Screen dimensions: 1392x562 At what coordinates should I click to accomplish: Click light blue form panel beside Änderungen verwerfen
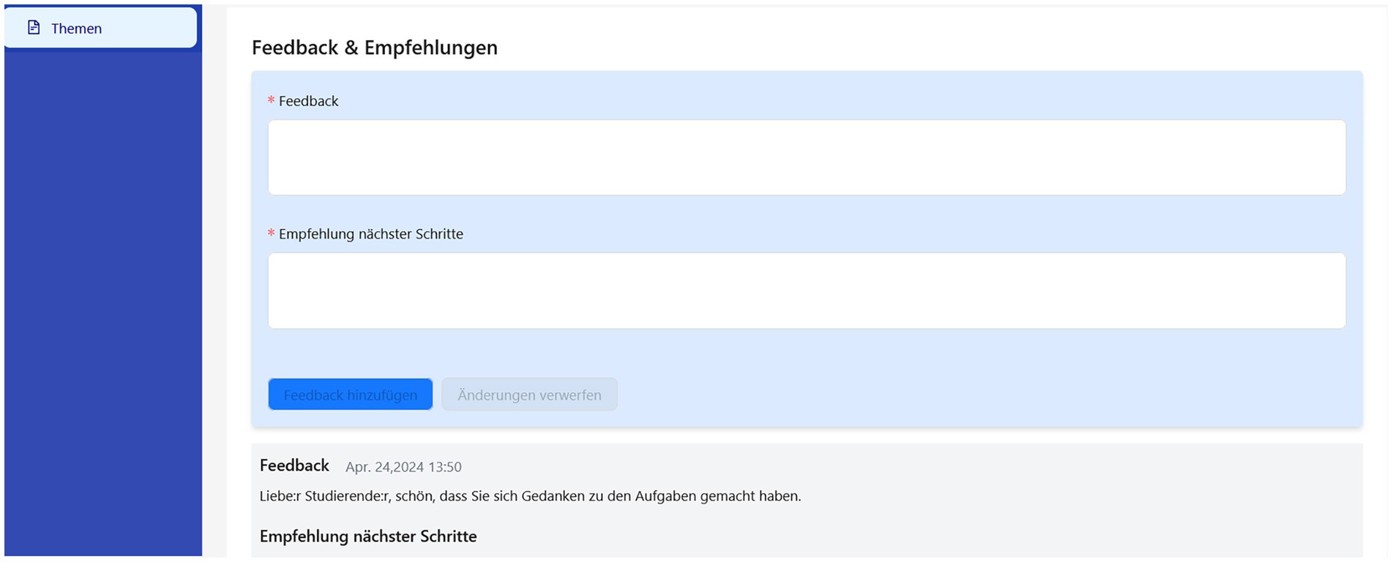[951, 394]
